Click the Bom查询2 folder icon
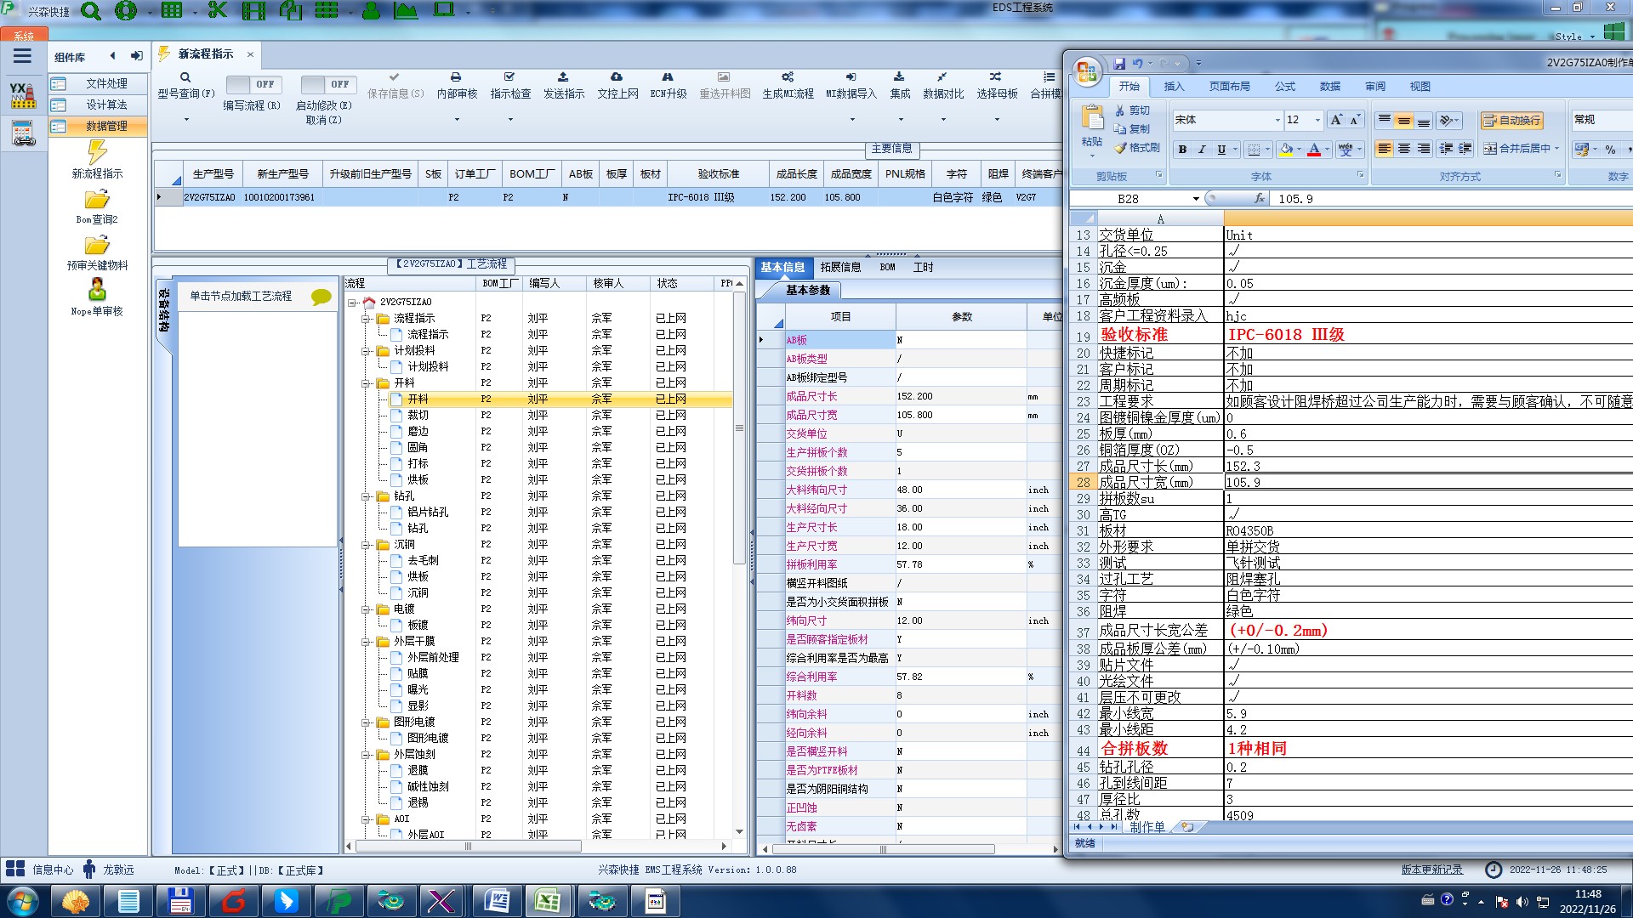1633x918 pixels. (x=97, y=200)
